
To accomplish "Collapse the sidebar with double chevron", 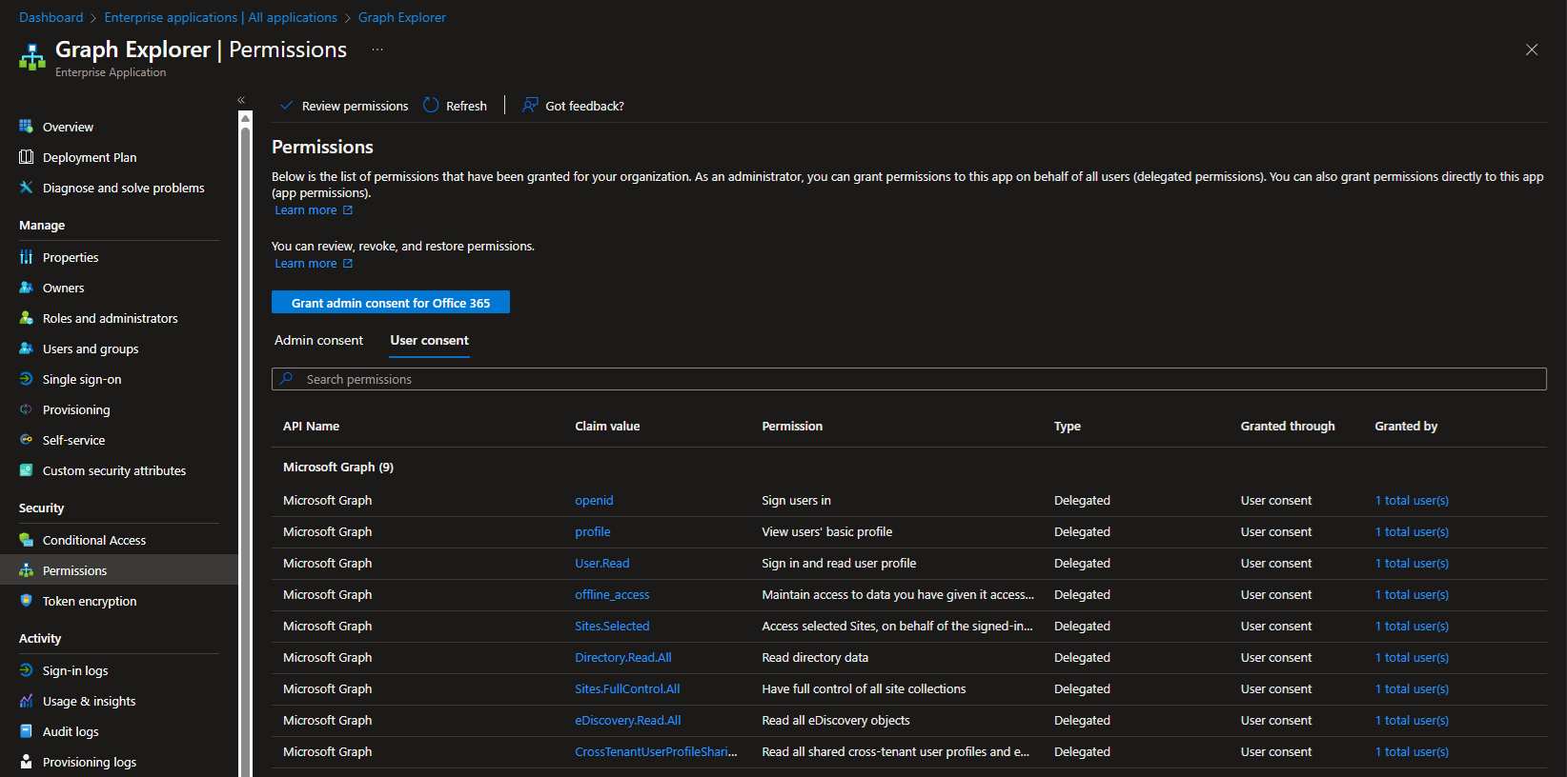I will click(241, 100).
